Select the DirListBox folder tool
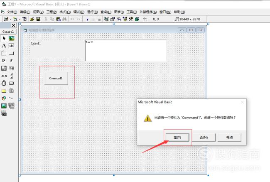The width and height of the screenshot is (270, 182). [x=4, y=91]
